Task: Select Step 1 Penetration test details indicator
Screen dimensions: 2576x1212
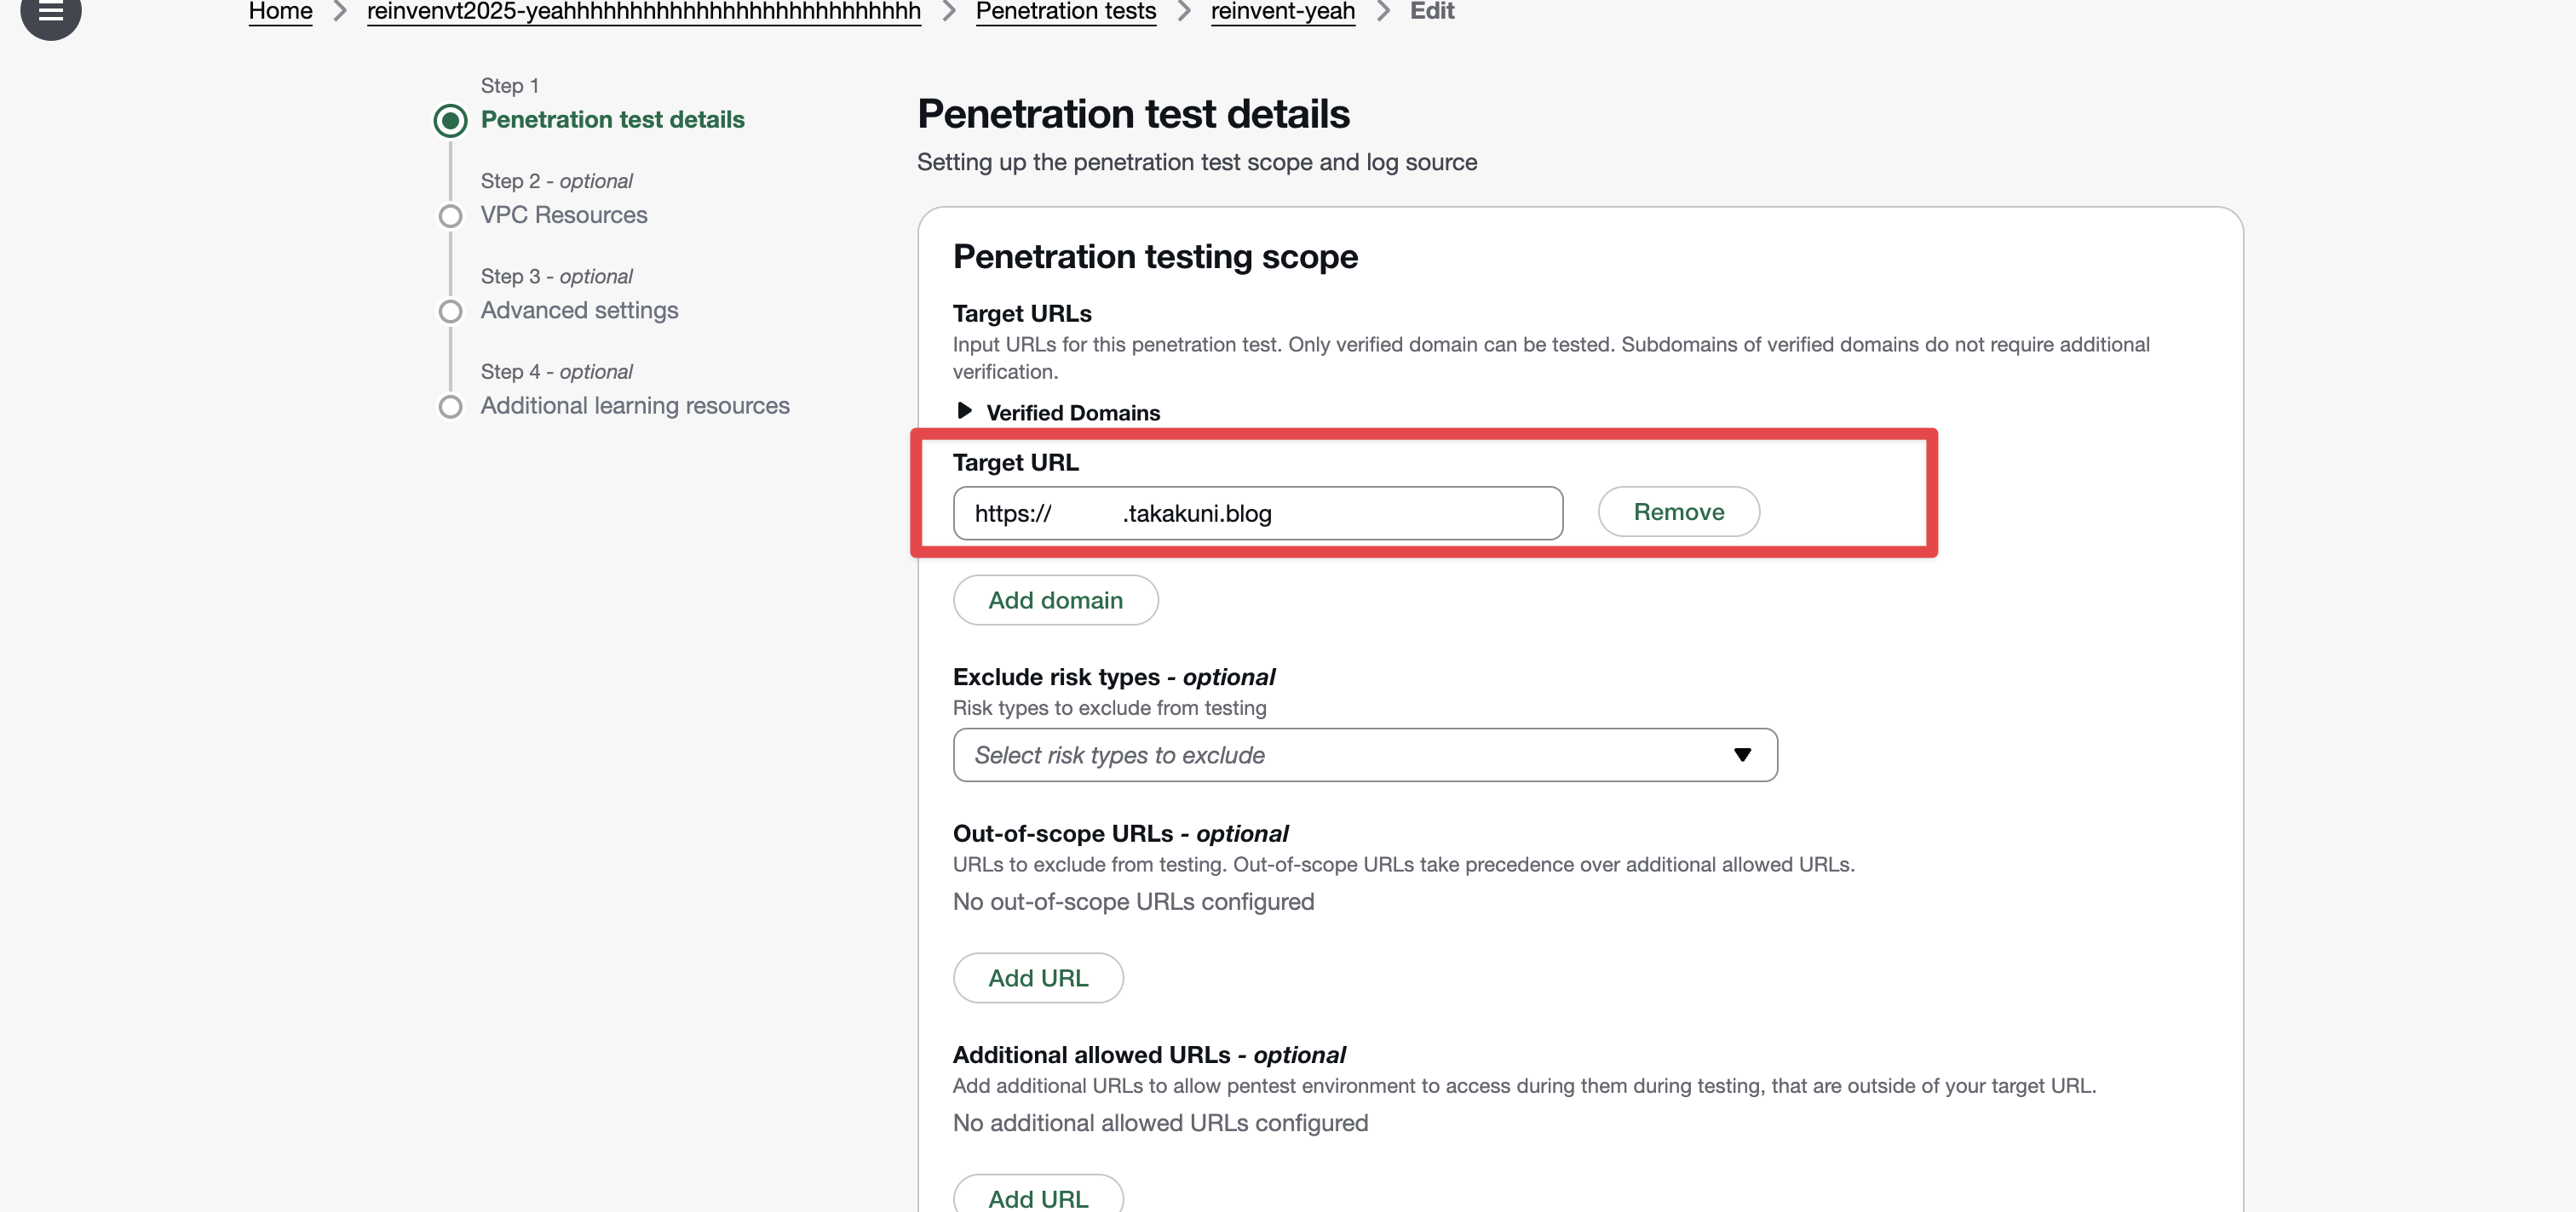Action: tap(450, 121)
